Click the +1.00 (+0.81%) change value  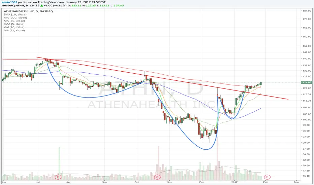[55, 5]
